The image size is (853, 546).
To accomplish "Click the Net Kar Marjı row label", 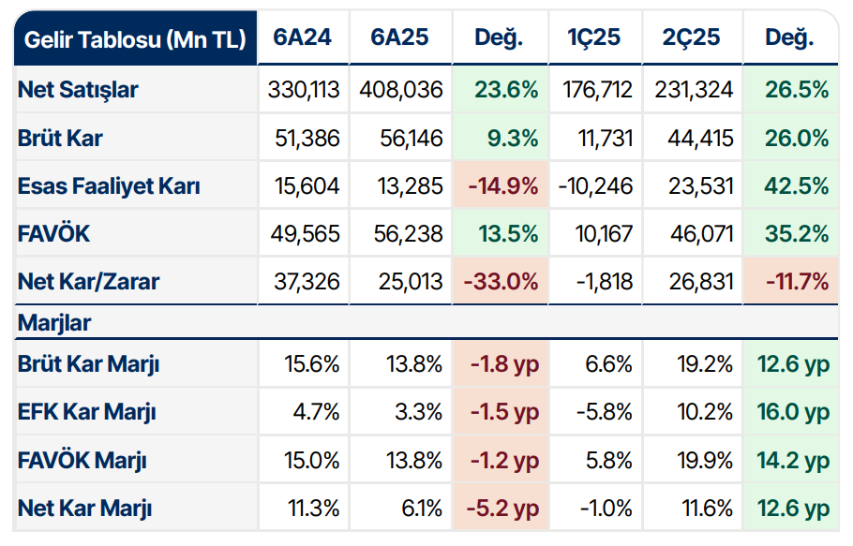I will pos(85,509).
